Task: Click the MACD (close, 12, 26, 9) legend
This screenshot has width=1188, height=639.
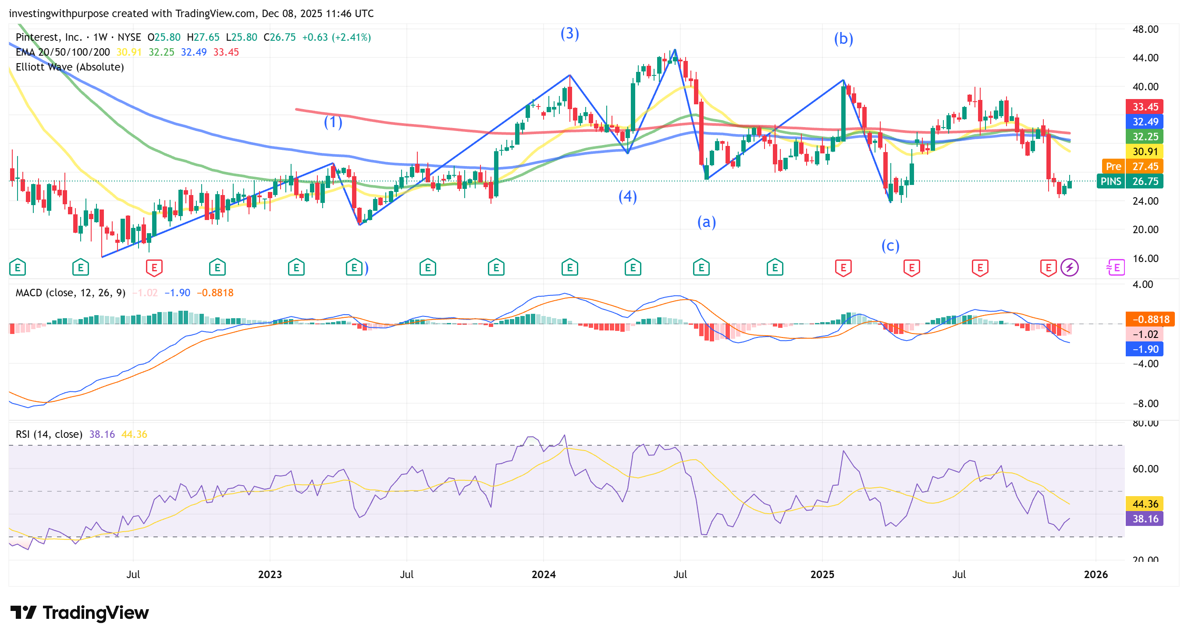Action: coord(71,293)
